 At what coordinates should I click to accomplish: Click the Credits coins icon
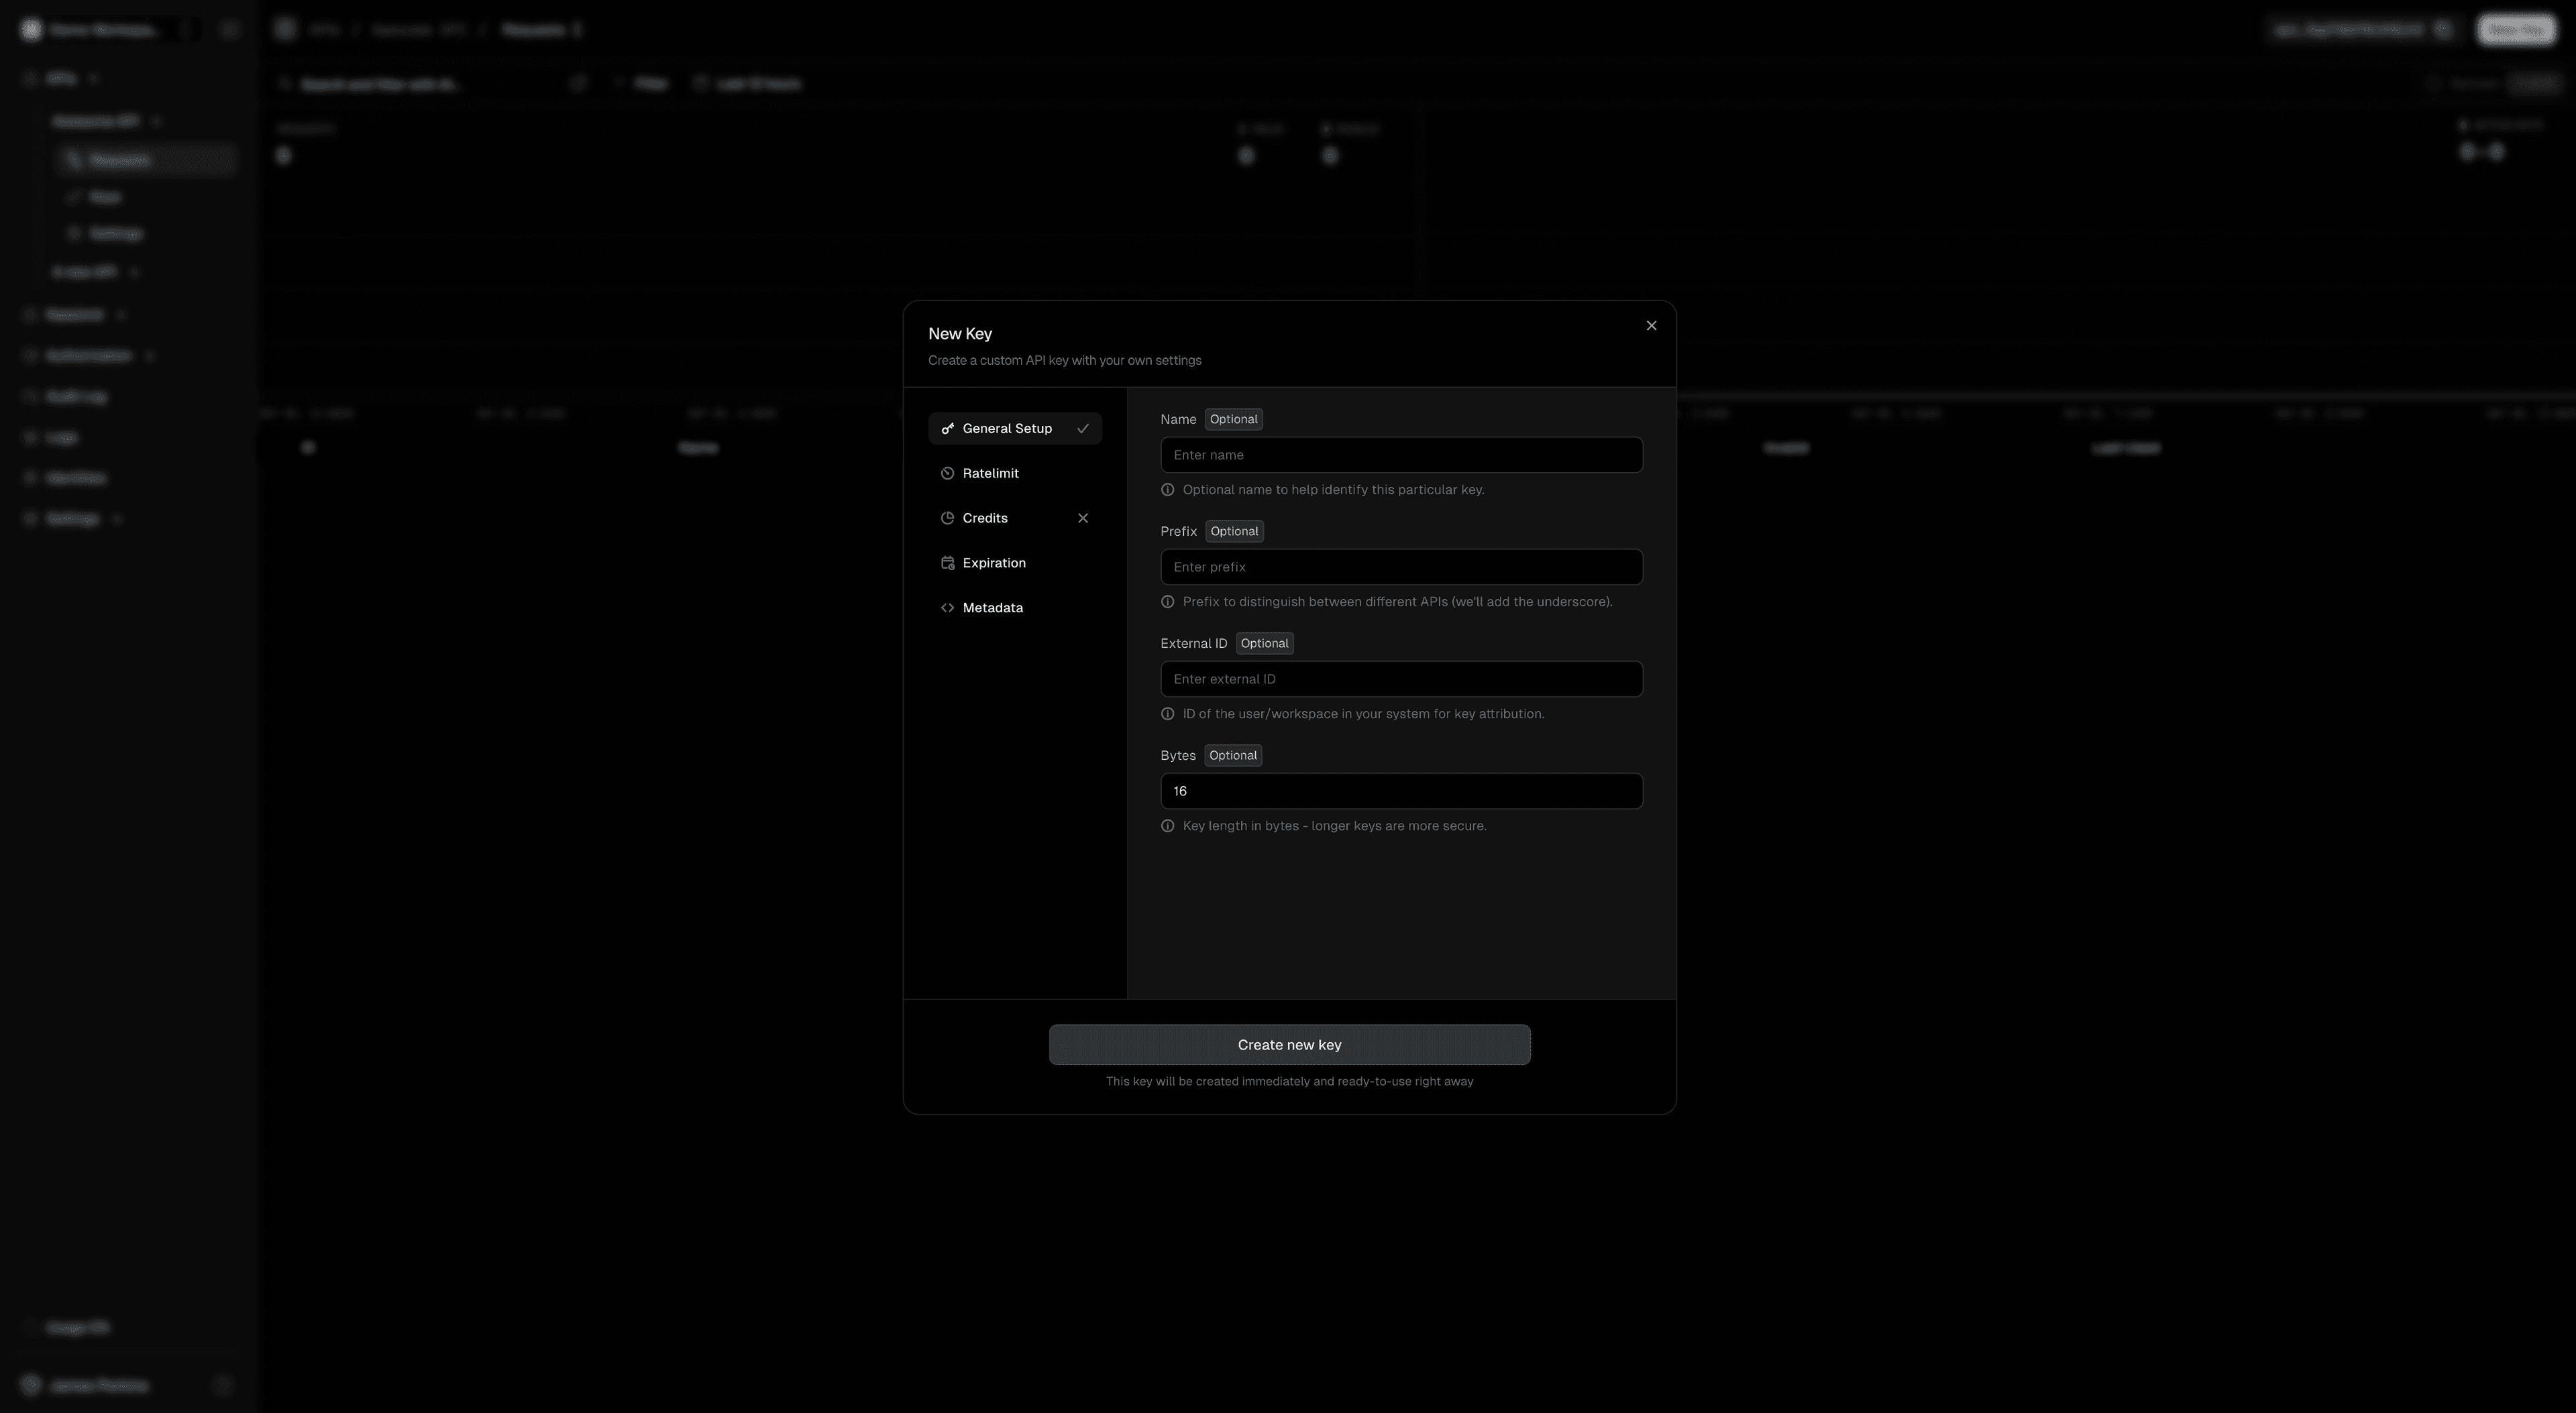(948, 518)
